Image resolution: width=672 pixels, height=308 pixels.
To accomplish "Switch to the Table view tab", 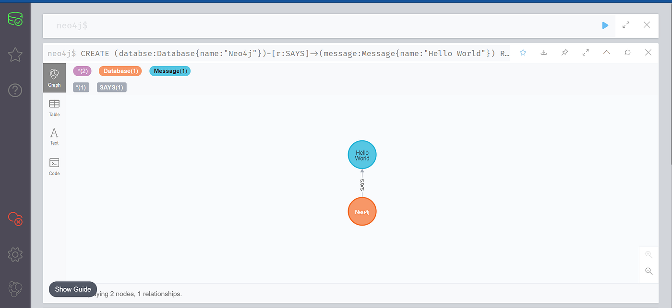I will [x=54, y=108].
